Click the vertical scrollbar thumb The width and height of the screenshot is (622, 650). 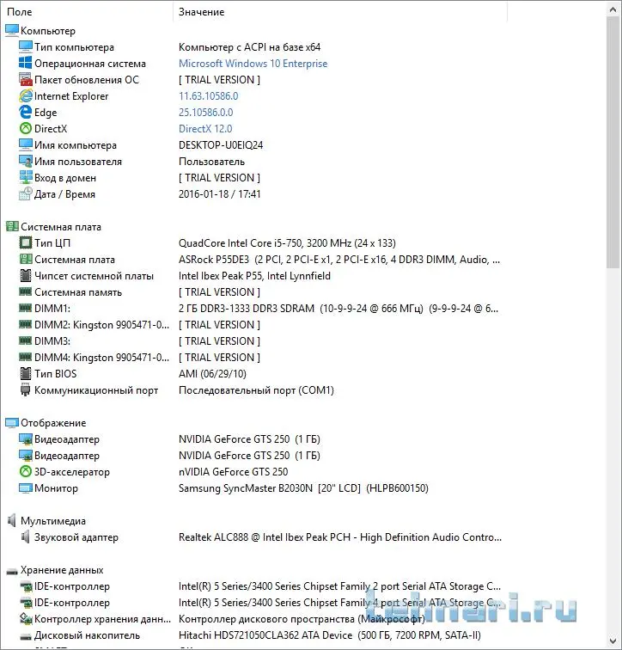coord(613,143)
